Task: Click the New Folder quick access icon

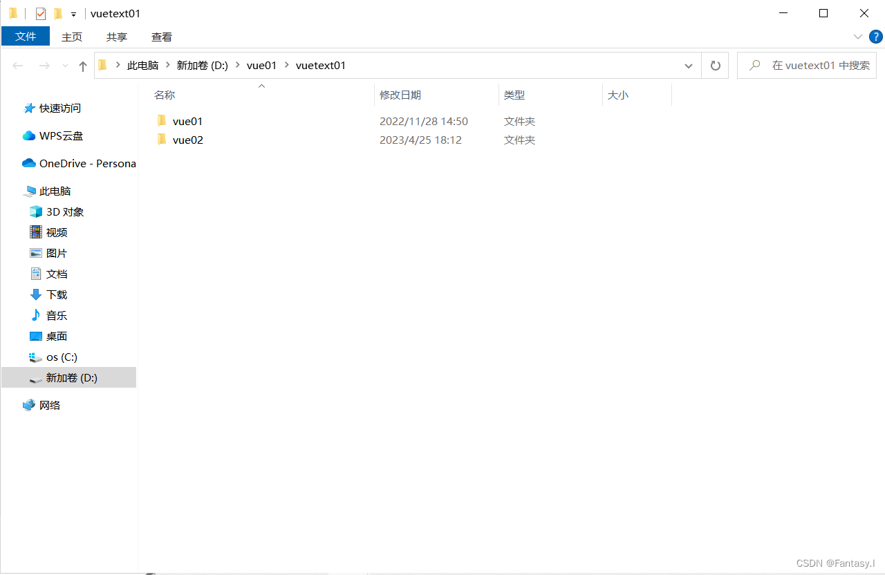Action: (x=58, y=13)
